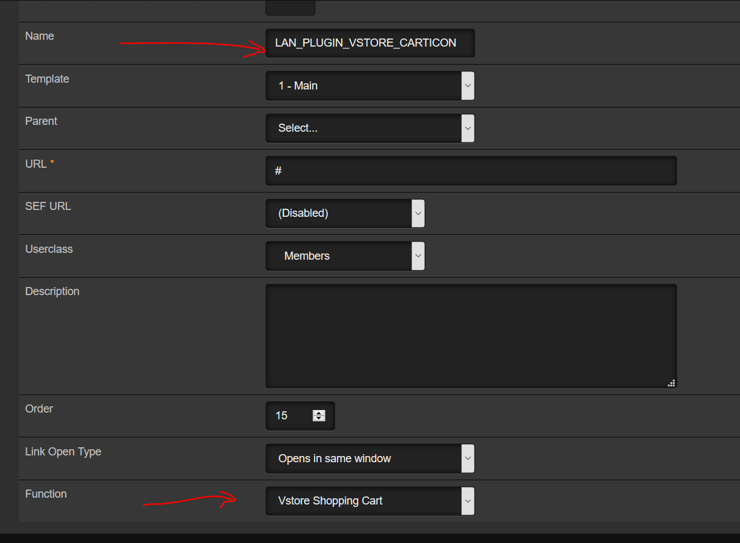
Task: Click the URL label text
Action: click(36, 164)
